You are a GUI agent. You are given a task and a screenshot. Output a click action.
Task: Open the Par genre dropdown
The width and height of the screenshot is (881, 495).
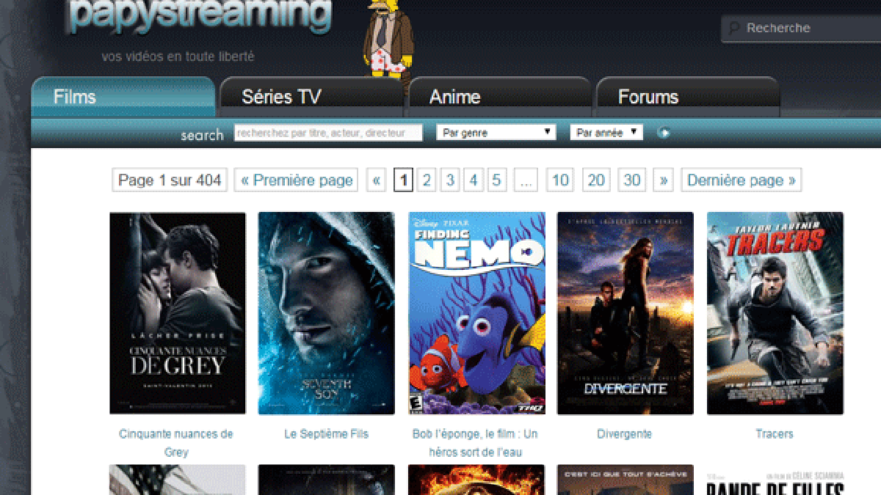point(496,133)
